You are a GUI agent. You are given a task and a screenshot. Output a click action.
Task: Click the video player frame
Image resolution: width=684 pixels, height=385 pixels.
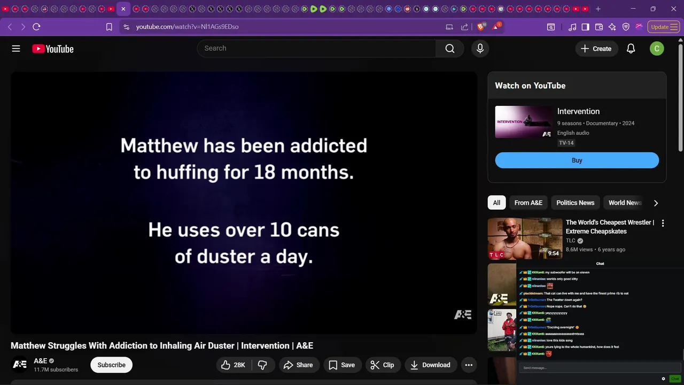244,203
